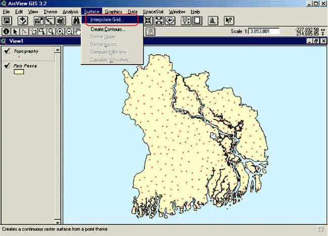Click the binoculars Find icon
The height and width of the screenshot is (236, 328).
tap(76, 21)
